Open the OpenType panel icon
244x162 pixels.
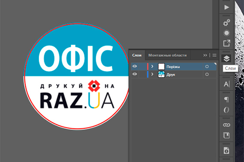point(226,110)
